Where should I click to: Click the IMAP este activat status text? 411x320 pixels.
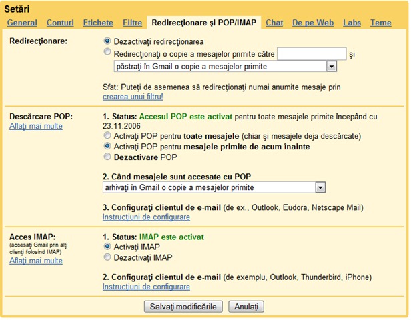[171, 237]
